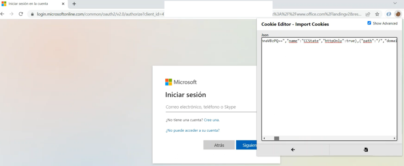Image resolution: width=404 pixels, height=166 pixels.
Task: Click the Json scrollbar right arrow
Action: (x=395, y=138)
